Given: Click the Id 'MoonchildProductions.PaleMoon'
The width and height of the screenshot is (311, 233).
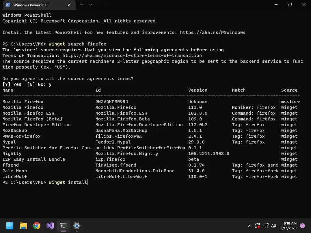Looking at the screenshot, I should [x=135, y=171].
